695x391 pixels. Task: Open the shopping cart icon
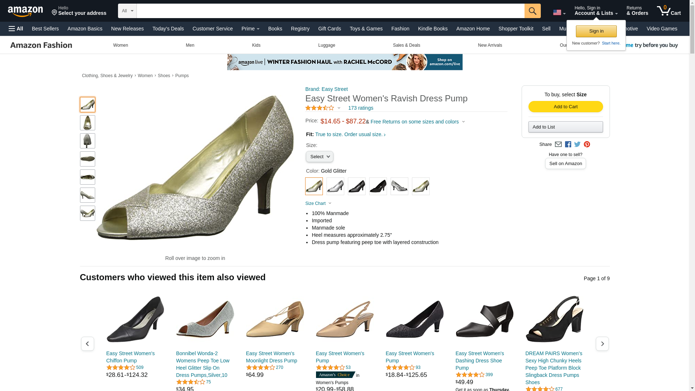point(669,10)
